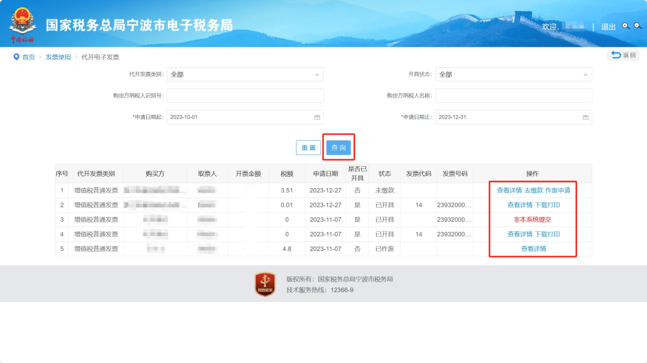Click the 代开电子发票 breadcrumb text
647x363 pixels.
[100, 57]
